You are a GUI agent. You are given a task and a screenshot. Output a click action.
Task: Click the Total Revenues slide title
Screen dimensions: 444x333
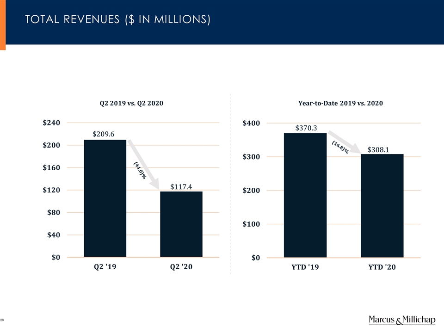pyautogui.click(x=118, y=20)
